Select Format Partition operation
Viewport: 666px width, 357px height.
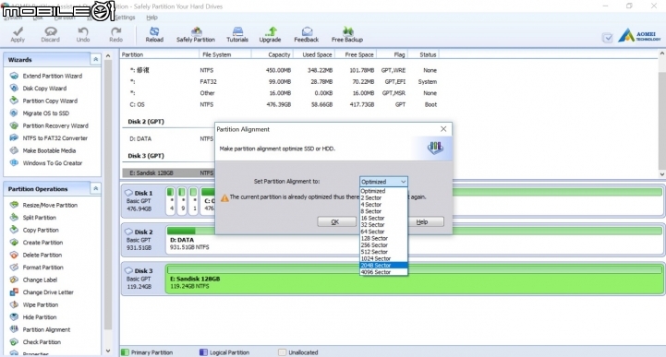[x=42, y=268]
